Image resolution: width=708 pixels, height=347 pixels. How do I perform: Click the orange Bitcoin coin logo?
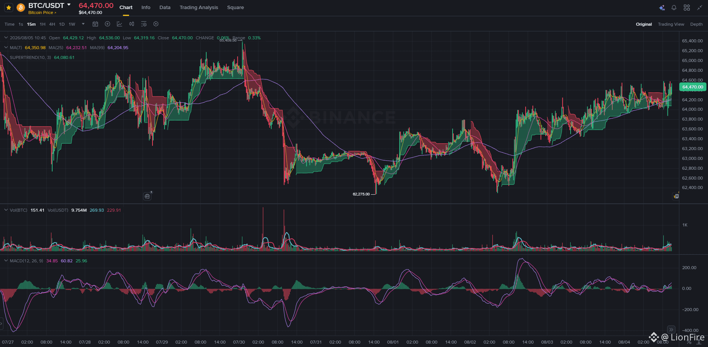[21, 8]
